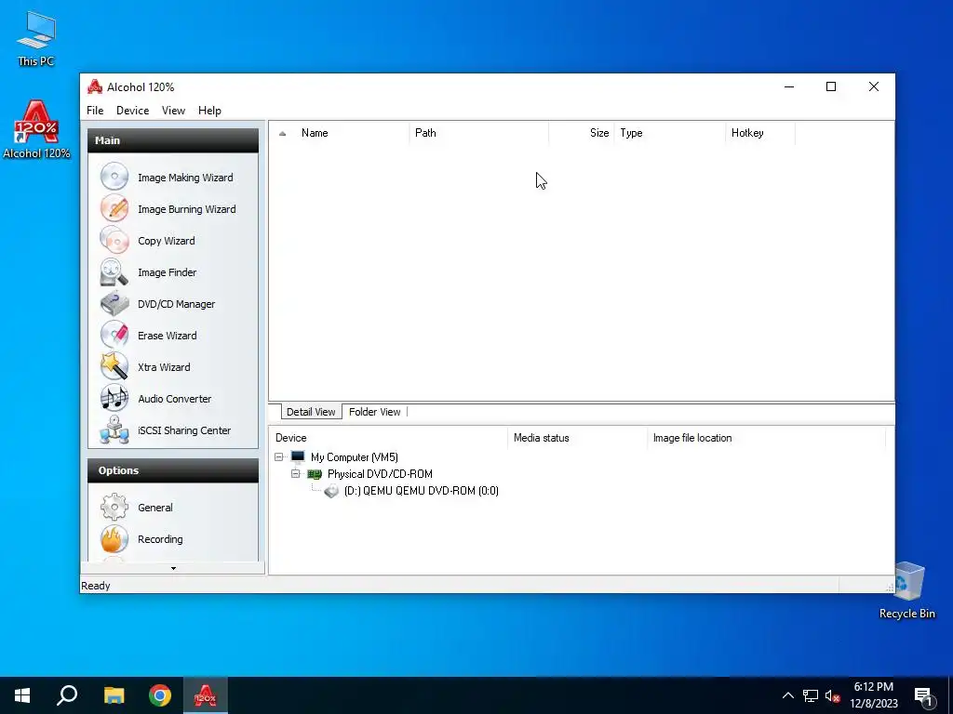The image size is (953, 714).
Task: Click the Media status column header
Action: click(577, 438)
